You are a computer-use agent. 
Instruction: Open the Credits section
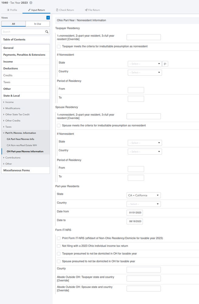pos(25,75)
